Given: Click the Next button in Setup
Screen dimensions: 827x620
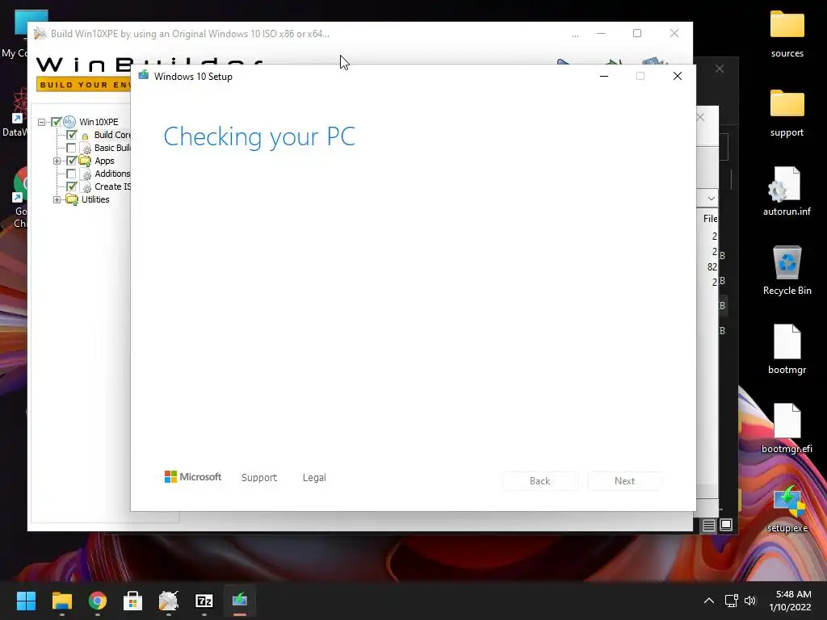Looking at the screenshot, I should pos(624,481).
